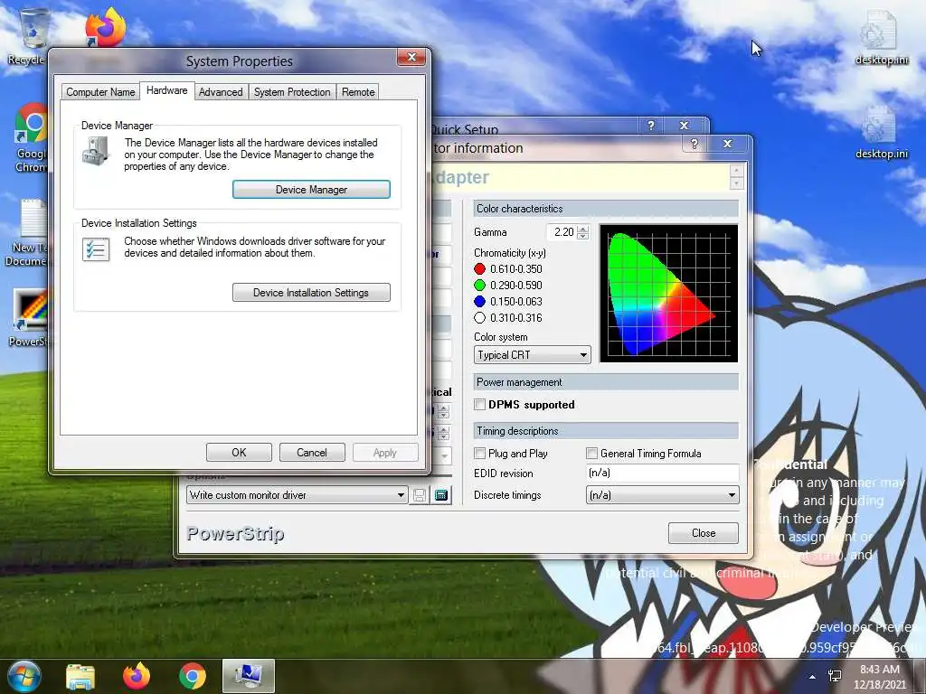Open the PowerStrip desktop shortcut
This screenshot has width=926, height=694.
30,317
